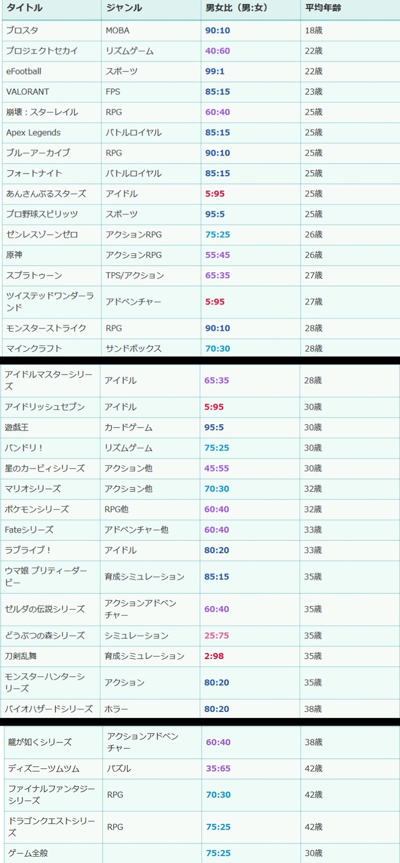Screen dimensions: 400x863
Task: Select the アイドルマスターシリーズ title cell
Action: (50, 380)
